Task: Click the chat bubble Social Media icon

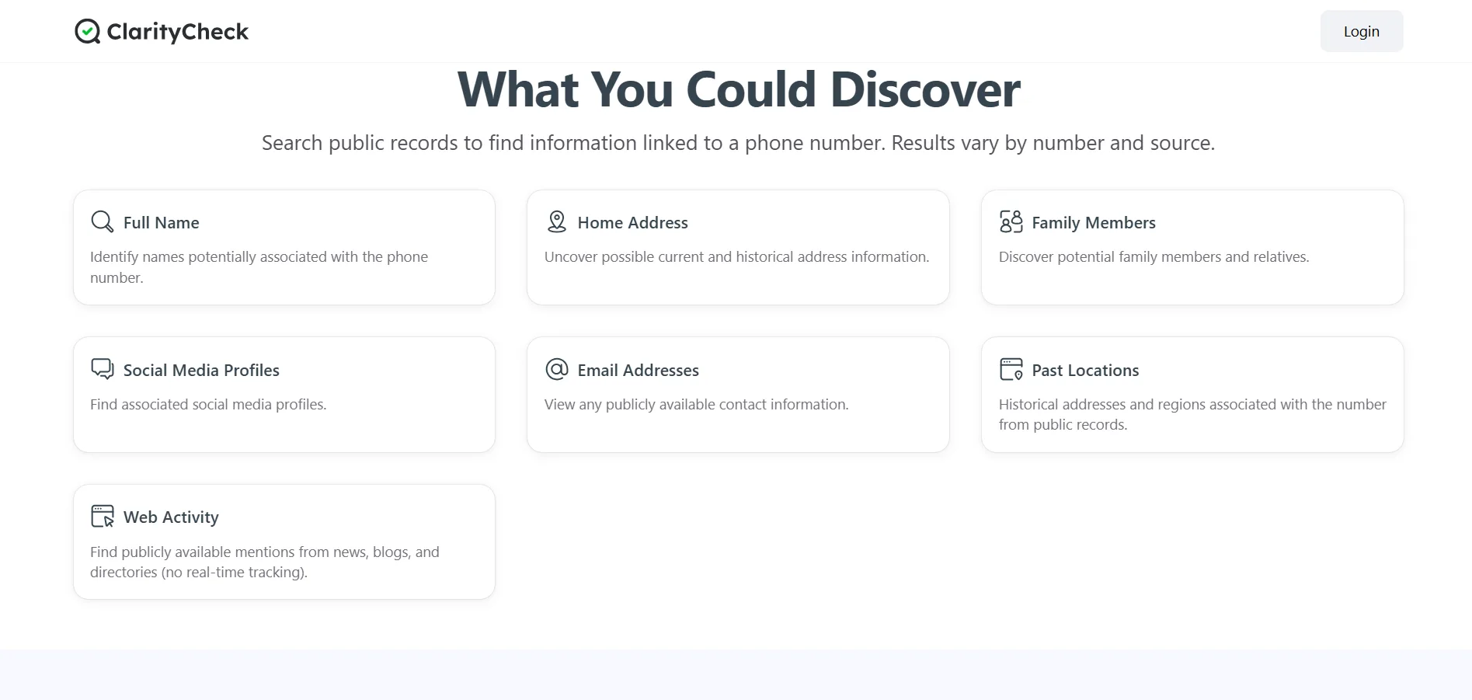Action: pyautogui.click(x=102, y=368)
